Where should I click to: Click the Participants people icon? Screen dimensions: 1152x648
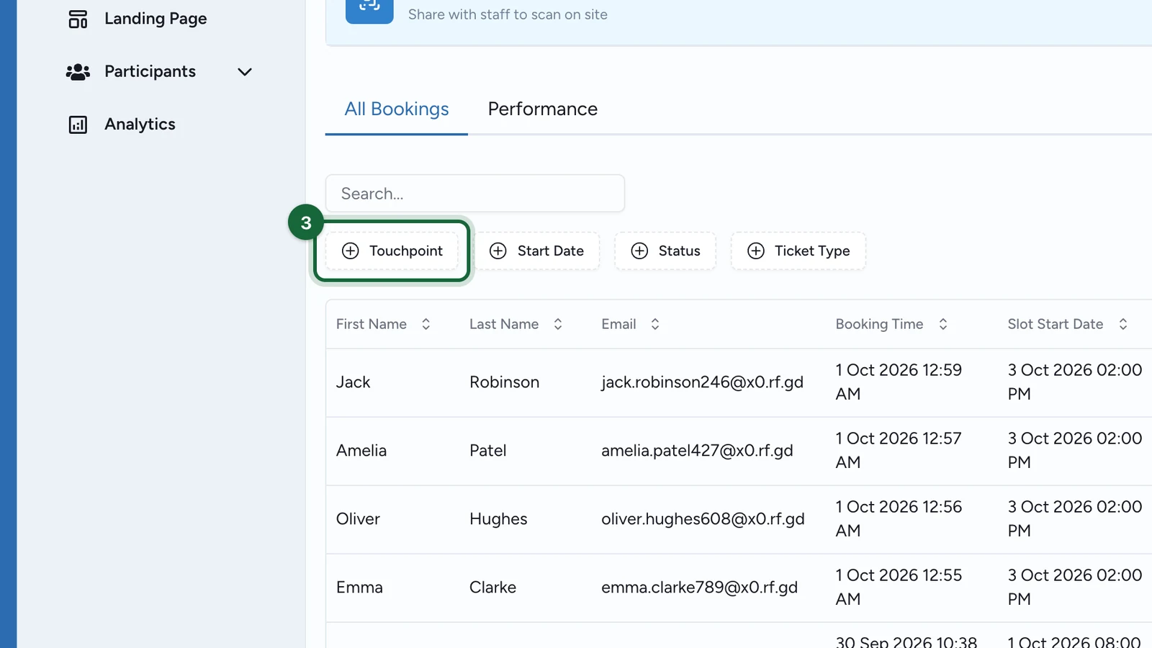click(78, 72)
